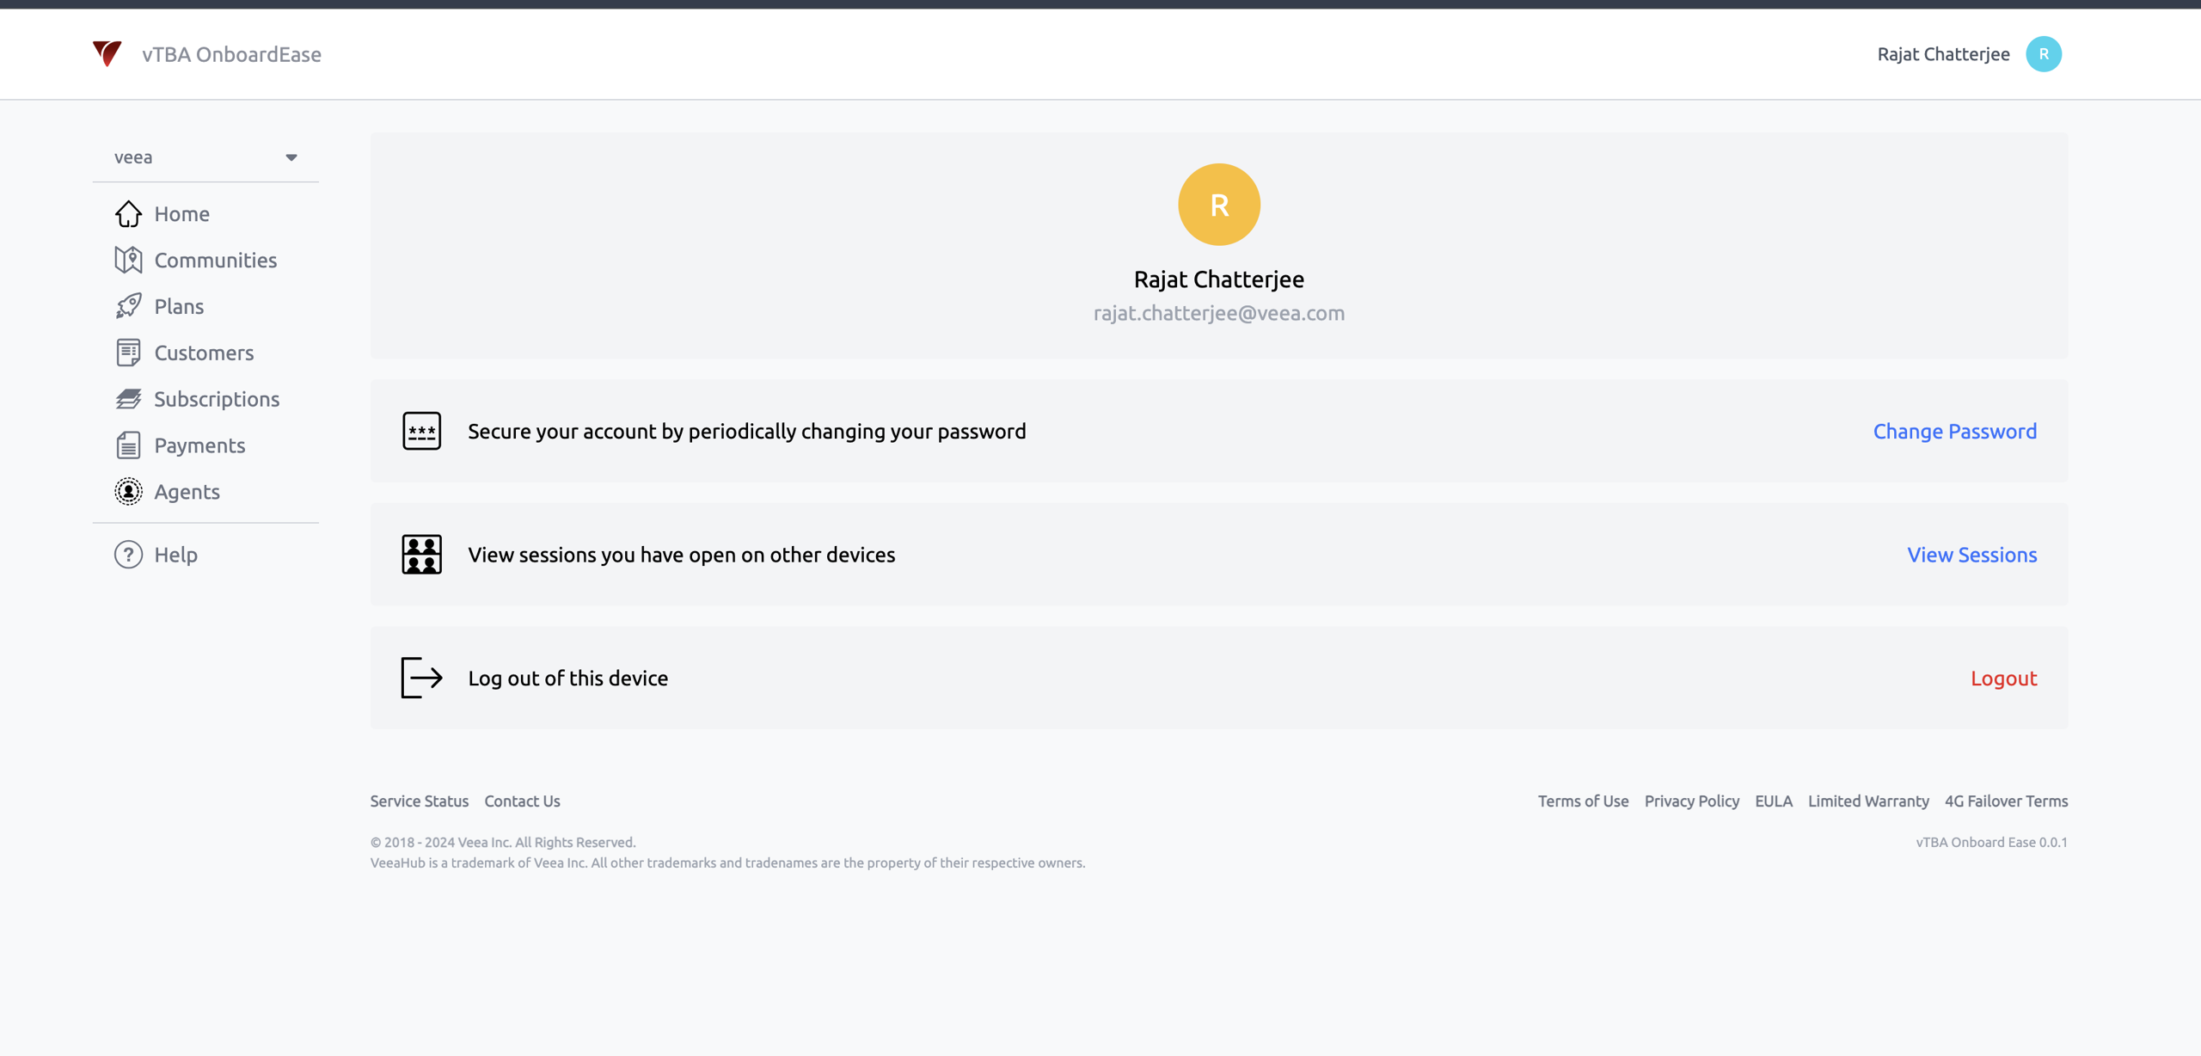Screen dimensions: 2201x1056
Task: Go to Agents page
Action: click(187, 492)
